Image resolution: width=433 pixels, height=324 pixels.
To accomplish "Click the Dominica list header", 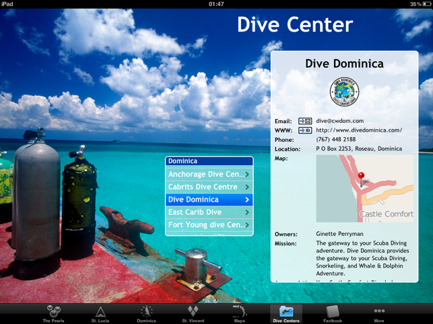I will (209, 161).
